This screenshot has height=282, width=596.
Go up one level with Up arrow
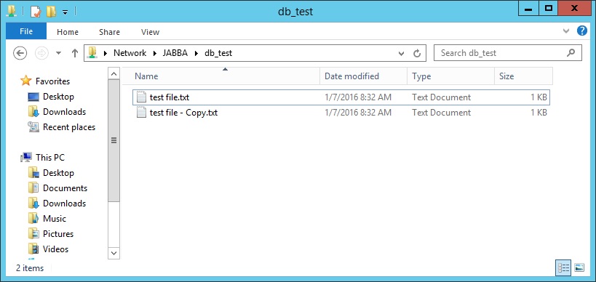pyautogui.click(x=75, y=53)
